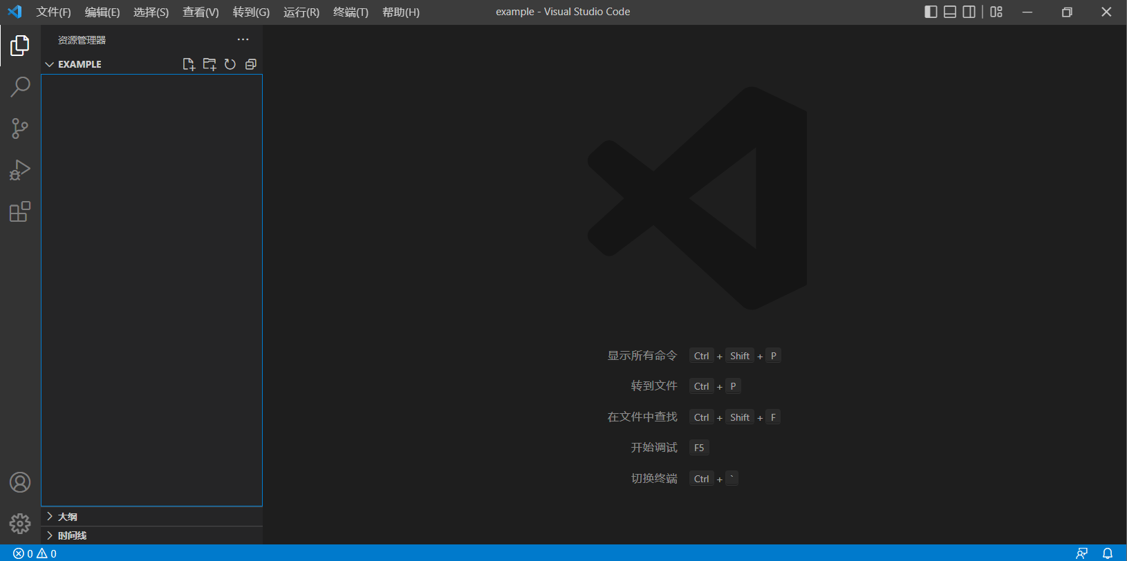Create a new folder in EXAMPLE
The width and height of the screenshot is (1127, 561).
(209, 64)
